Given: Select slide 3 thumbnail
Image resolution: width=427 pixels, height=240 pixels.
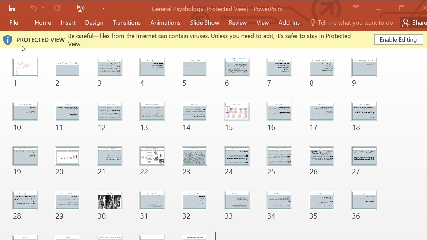Looking at the screenshot, I should (x=110, y=67).
